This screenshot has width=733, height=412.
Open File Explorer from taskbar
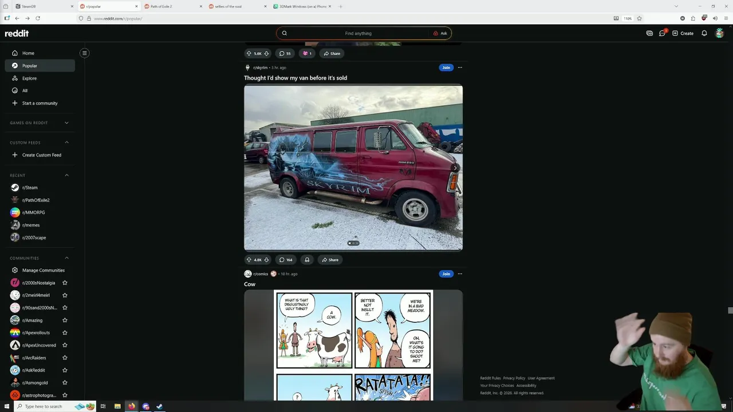(x=117, y=406)
